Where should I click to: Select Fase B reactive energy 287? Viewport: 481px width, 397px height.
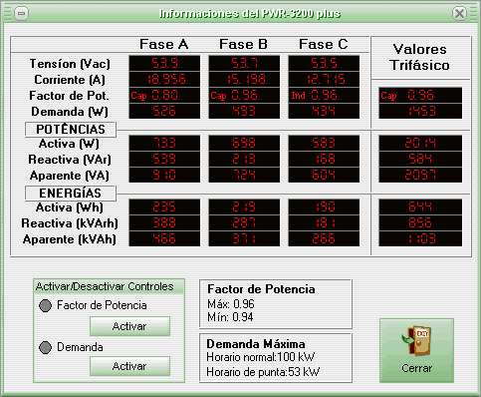tap(244, 222)
